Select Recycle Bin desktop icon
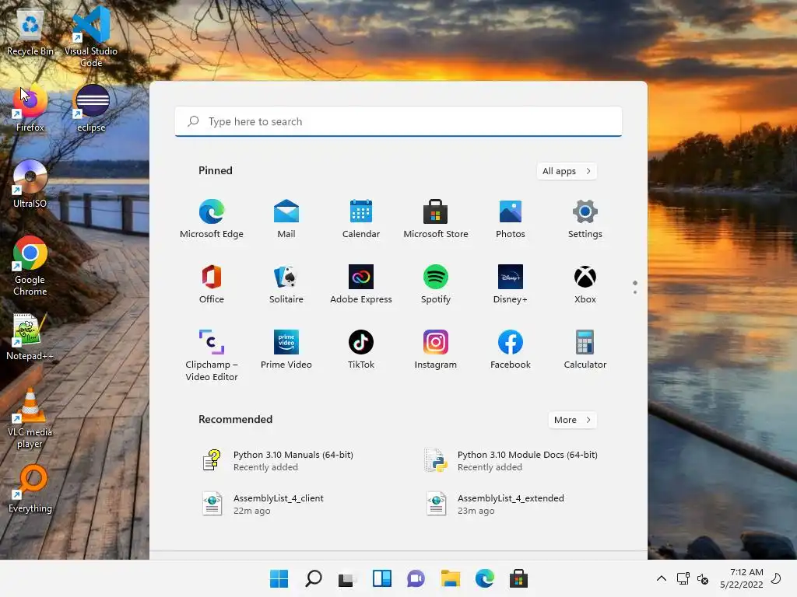Image resolution: width=797 pixels, height=597 pixels. [30, 32]
